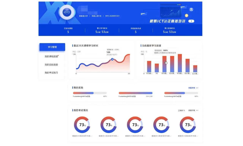
Task: Click the 324 分钟 value text
Action: tap(149, 96)
